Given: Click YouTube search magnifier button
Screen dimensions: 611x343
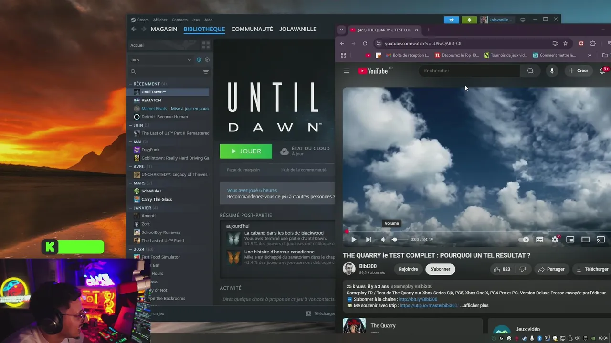Looking at the screenshot, I should 530,71.
